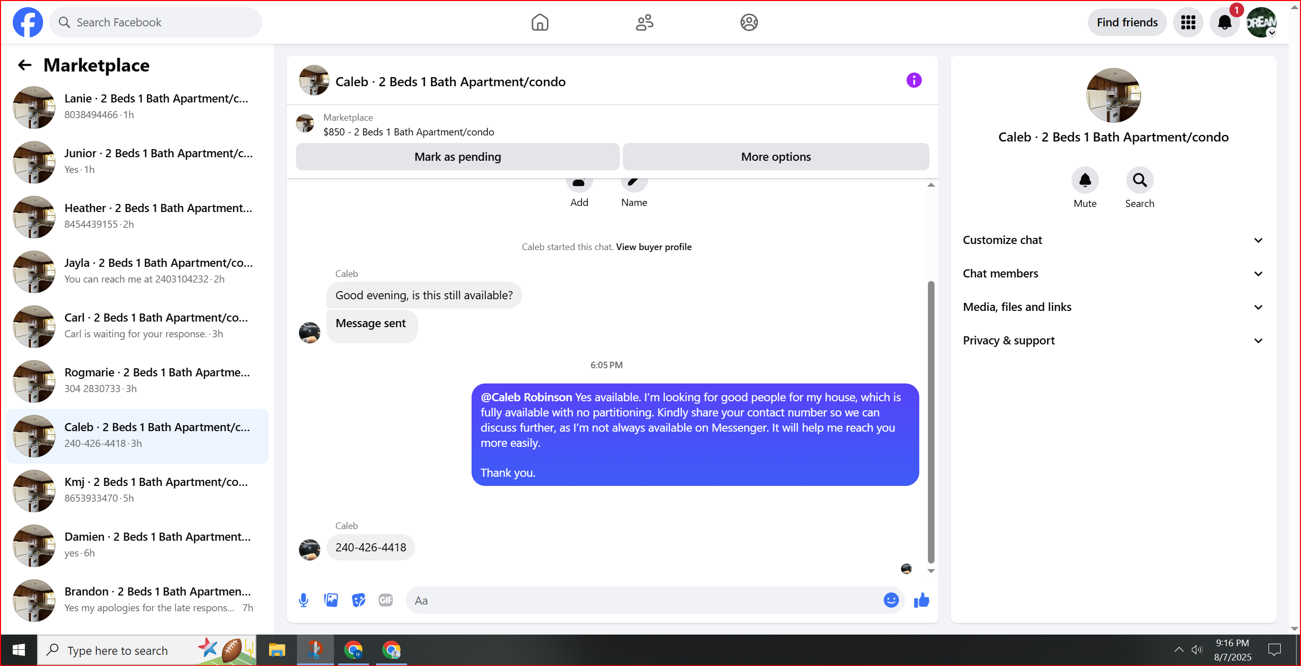Click the taskbar clock showing 9:16 PM

1232,650
